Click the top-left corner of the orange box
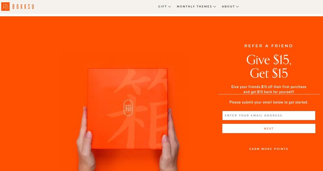The image size is (323, 171). pyautogui.click(x=89, y=70)
